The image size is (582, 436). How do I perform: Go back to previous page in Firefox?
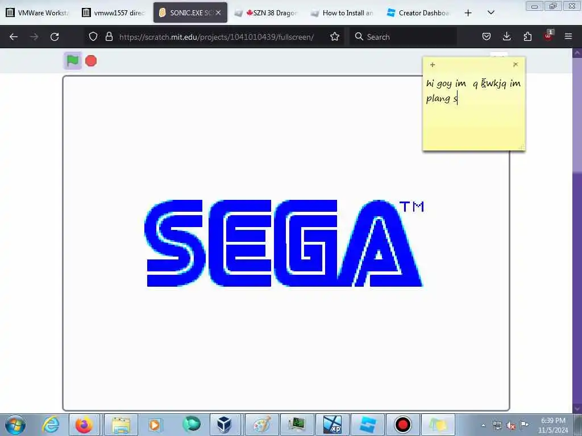[x=14, y=37]
